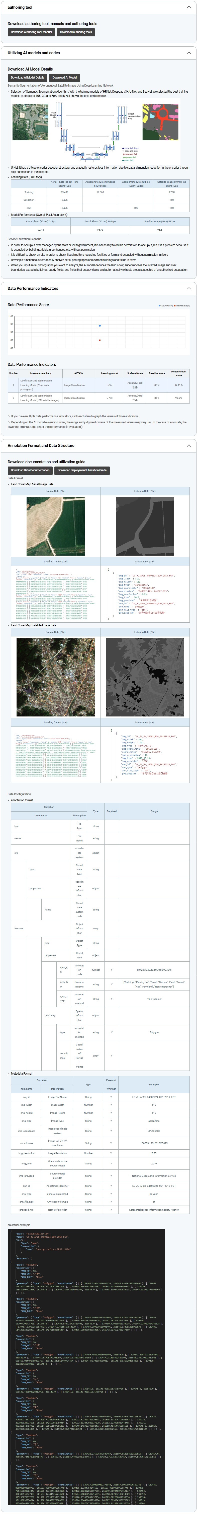Open Download Data Documentation
This screenshot has width=198, height=1514.
(x=30, y=470)
